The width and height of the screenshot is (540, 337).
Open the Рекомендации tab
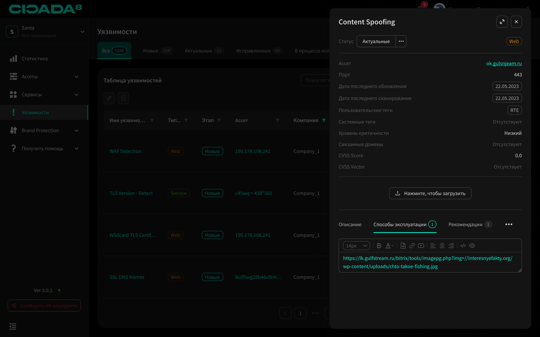tap(465, 224)
